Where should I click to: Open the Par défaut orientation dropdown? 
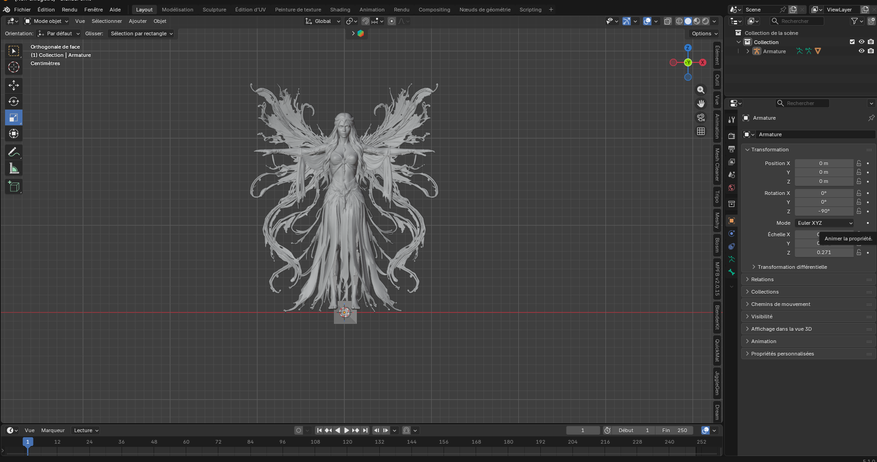point(59,33)
